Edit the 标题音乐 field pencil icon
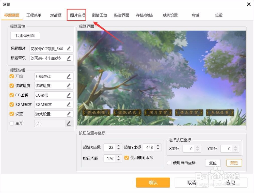The width and height of the screenshot is (254, 193). tap(69, 58)
